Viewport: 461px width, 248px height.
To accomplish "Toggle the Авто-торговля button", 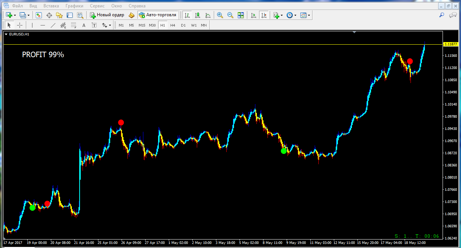I will [x=158, y=15].
